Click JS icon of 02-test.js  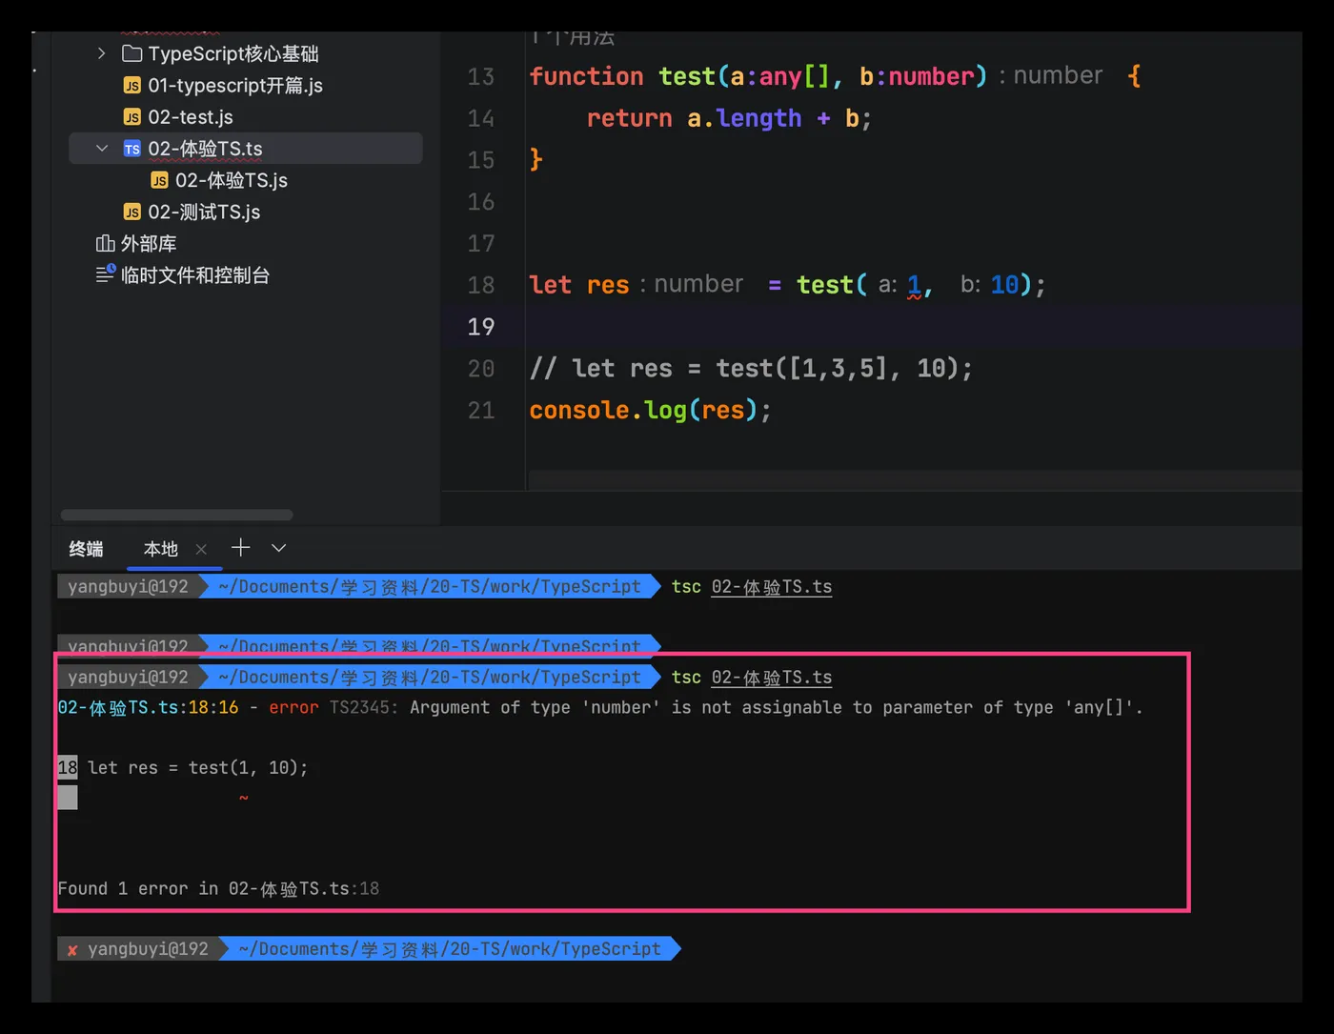point(132,117)
